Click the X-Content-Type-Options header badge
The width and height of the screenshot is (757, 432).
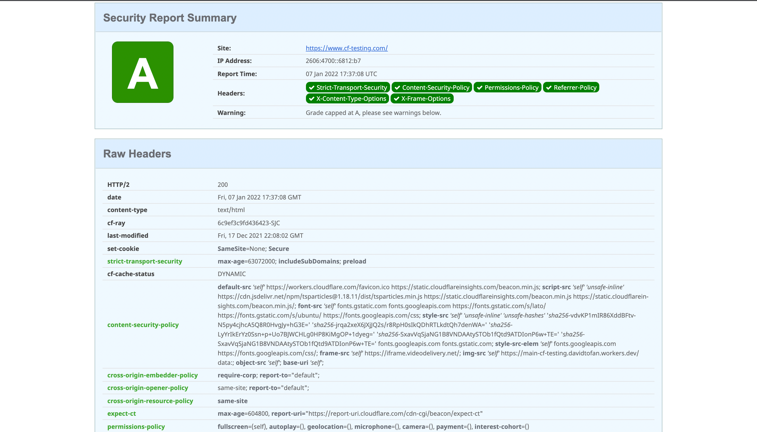(x=347, y=98)
